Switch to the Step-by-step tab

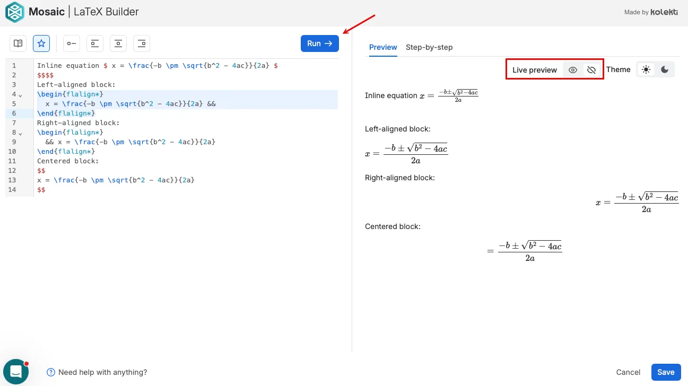coord(429,47)
